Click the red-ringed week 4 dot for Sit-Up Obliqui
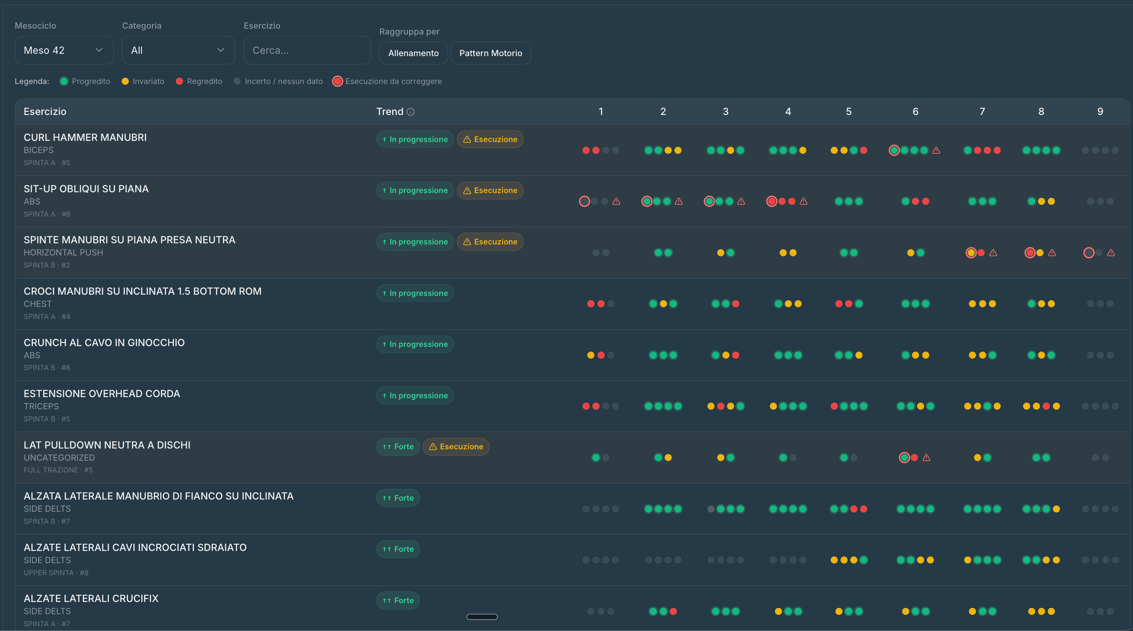This screenshot has width=1133, height=631. click(x=772, y=201)
